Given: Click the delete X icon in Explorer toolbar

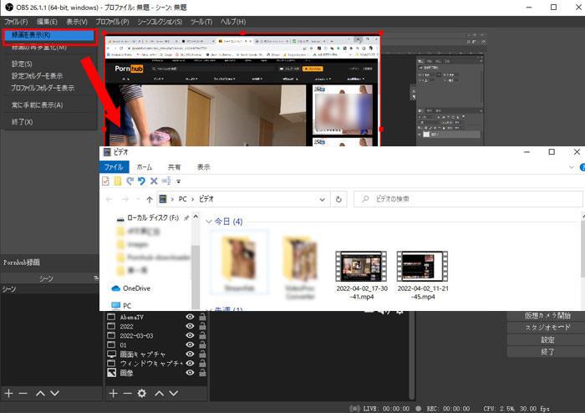Looking at the screenshot, I should (154, 181).
